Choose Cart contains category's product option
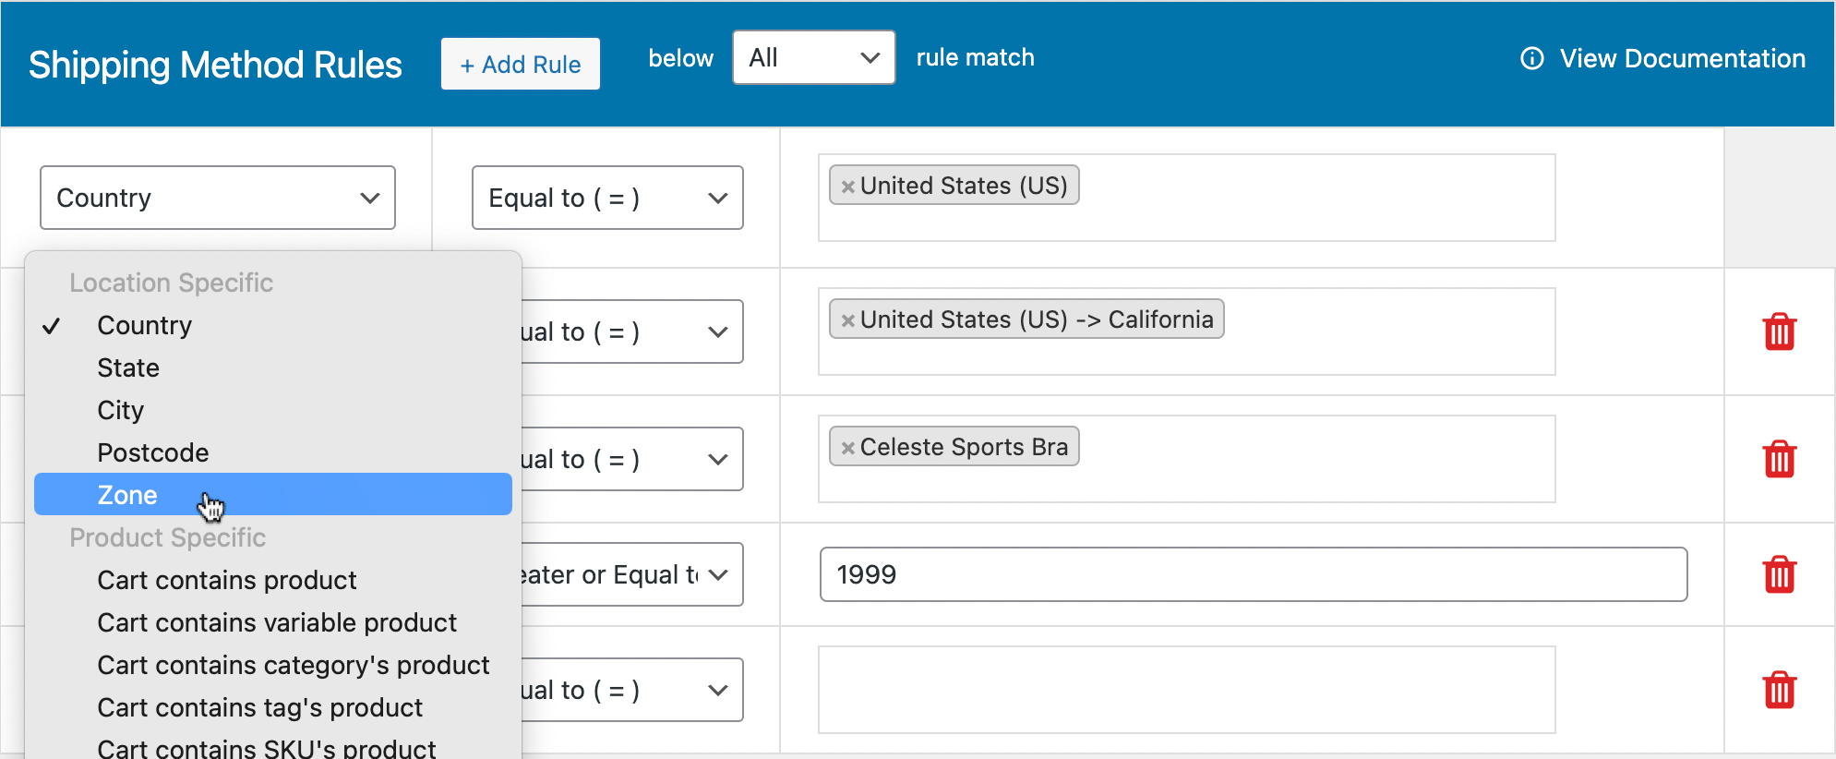The image size is (1836, 759). 273,665
